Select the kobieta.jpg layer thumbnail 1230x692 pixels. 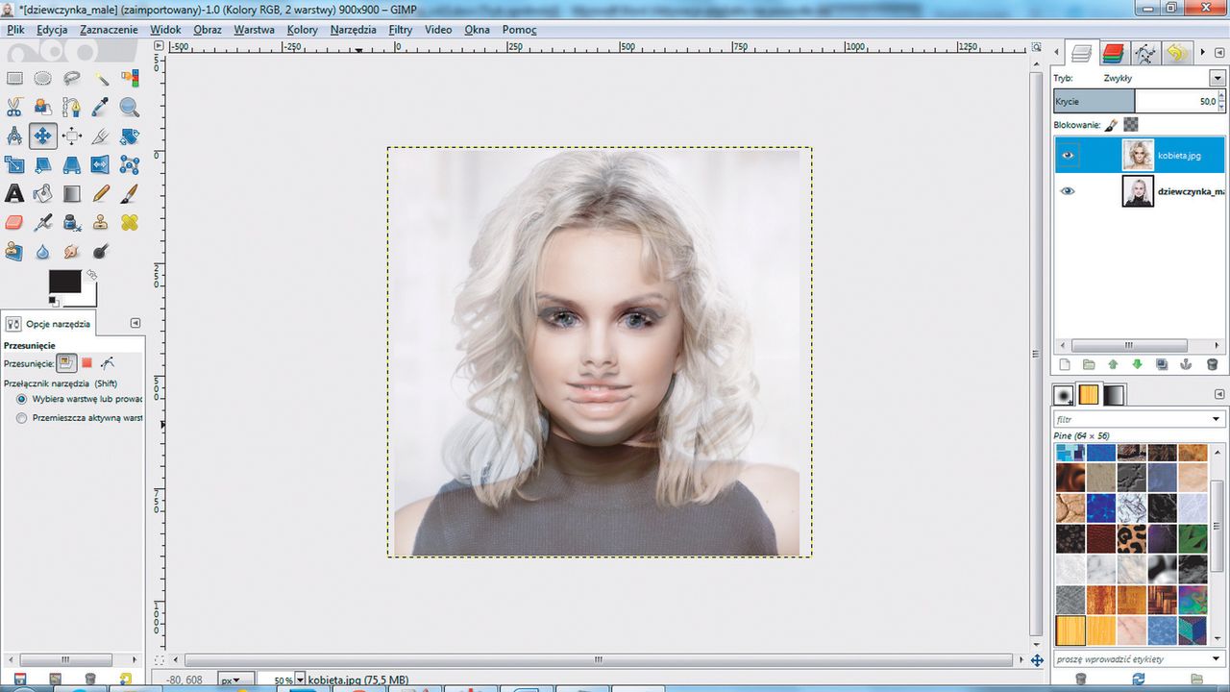[1138, 154]
